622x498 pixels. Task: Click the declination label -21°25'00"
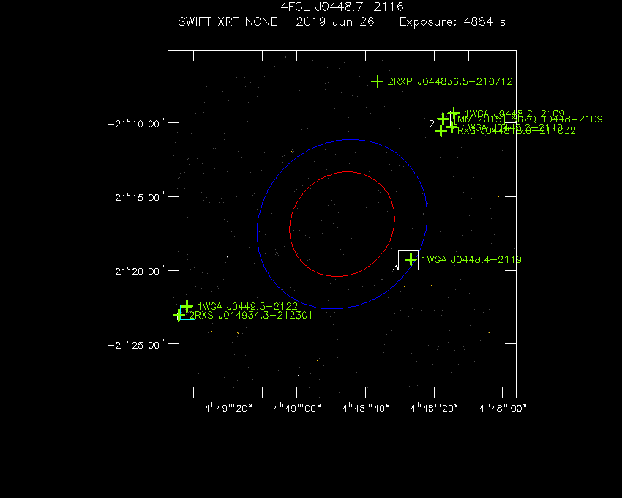pyautogui.click(x=136, y=345)
